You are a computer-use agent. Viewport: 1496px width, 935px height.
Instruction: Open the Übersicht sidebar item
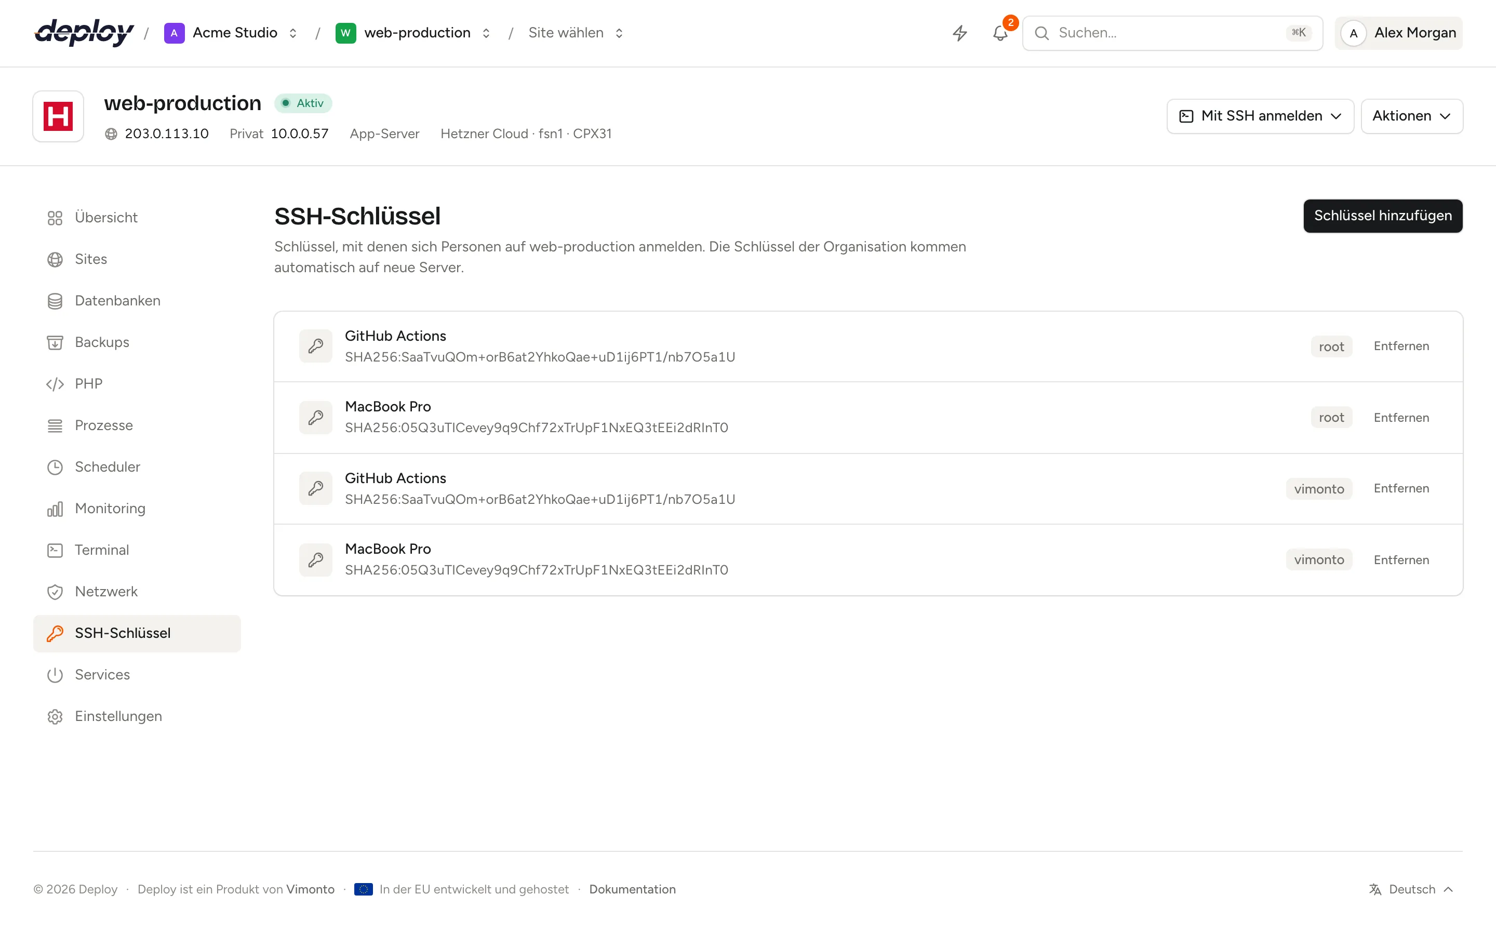click(x=137, y=218)
